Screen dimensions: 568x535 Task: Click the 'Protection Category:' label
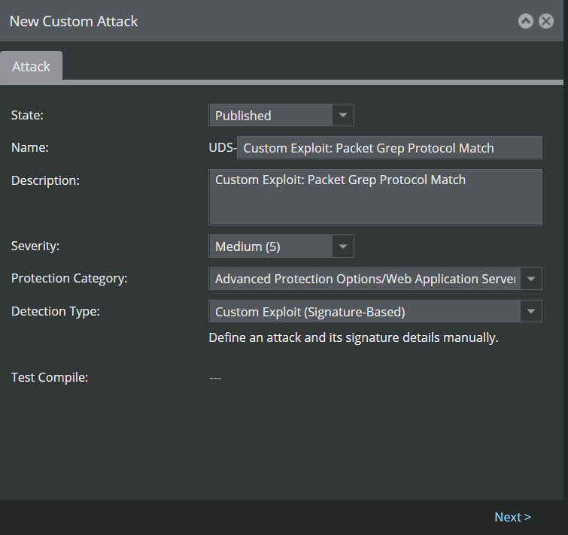(x=69, y=278)
